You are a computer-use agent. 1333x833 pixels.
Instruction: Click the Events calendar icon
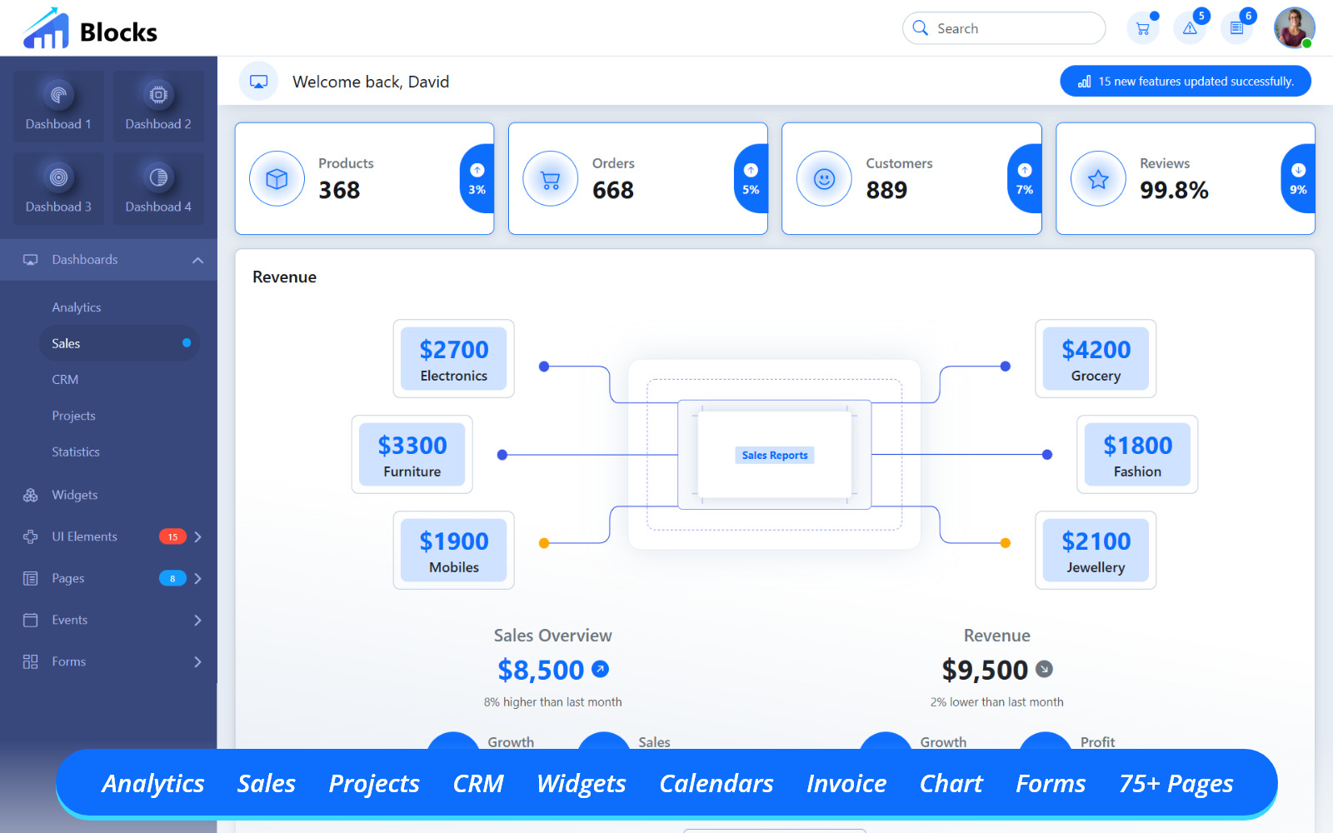point(29,620)
